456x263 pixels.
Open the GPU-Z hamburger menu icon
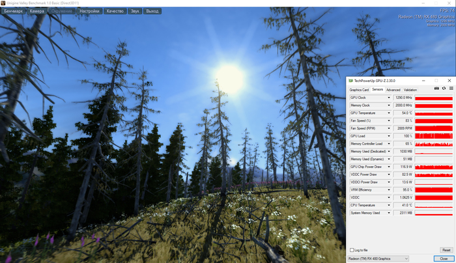click(451, 89)
